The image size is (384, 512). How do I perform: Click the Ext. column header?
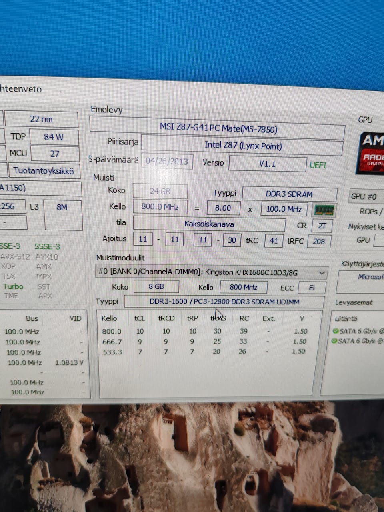269,318
